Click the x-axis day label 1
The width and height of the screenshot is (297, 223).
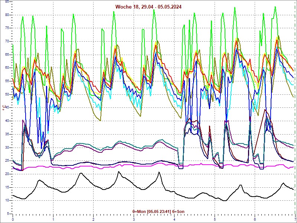click(x=53, y=220)
